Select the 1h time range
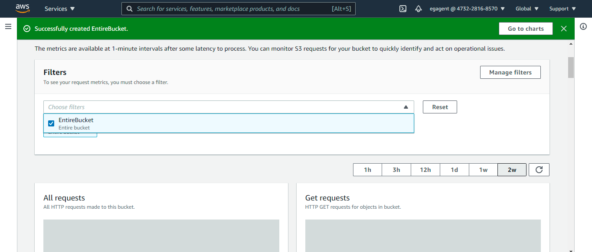The image size is (592, 252). [368, 170]
